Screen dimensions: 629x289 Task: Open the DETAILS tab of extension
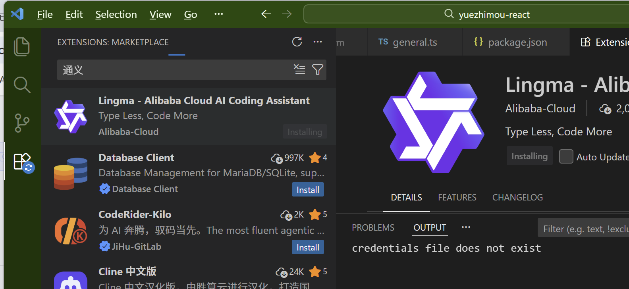(x=406, y=197)
